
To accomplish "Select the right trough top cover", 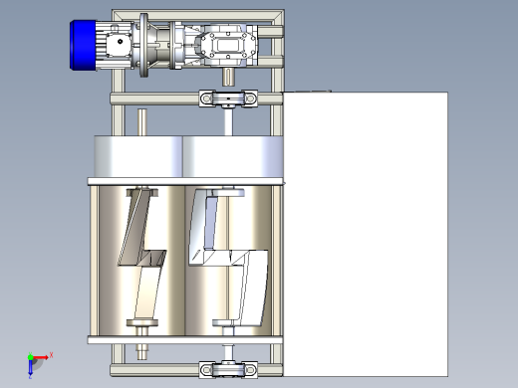I will [x=233, y=156].
